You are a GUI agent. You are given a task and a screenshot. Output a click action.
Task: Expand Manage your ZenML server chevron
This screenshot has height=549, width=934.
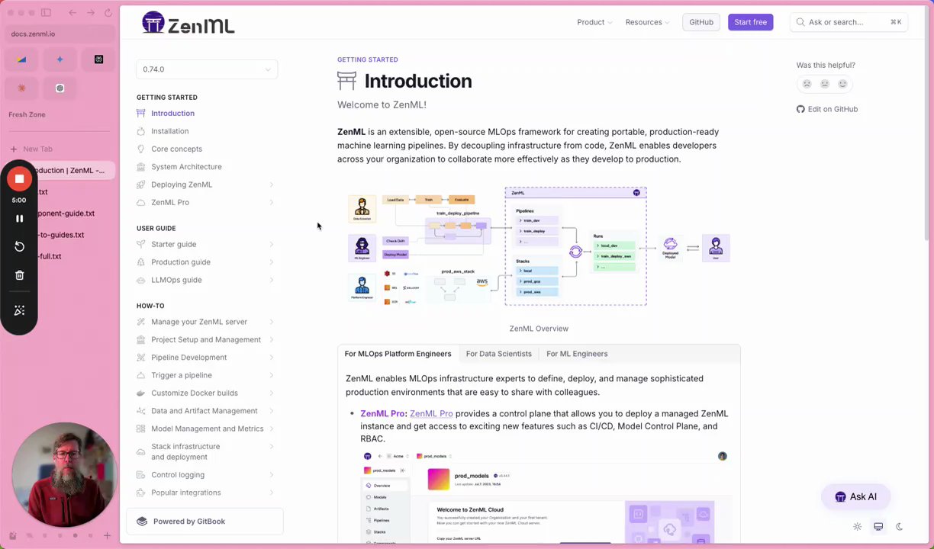[x=272, y=322]
